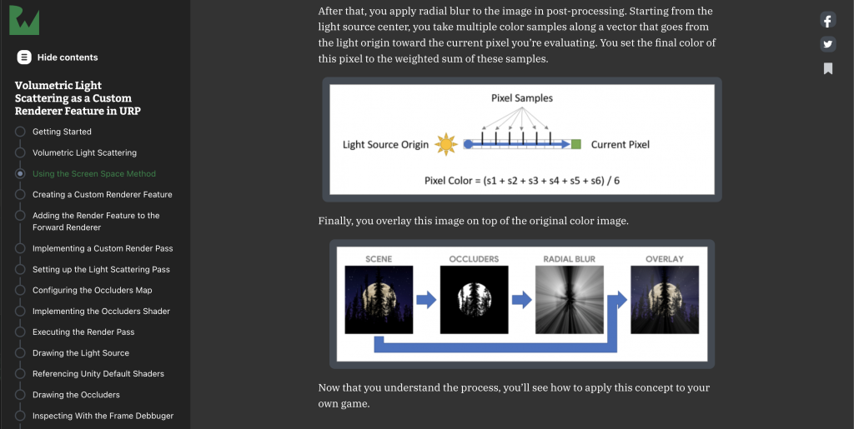Click progress circle beside Creating a Custom Renderer Feature

tap(20, 194)
